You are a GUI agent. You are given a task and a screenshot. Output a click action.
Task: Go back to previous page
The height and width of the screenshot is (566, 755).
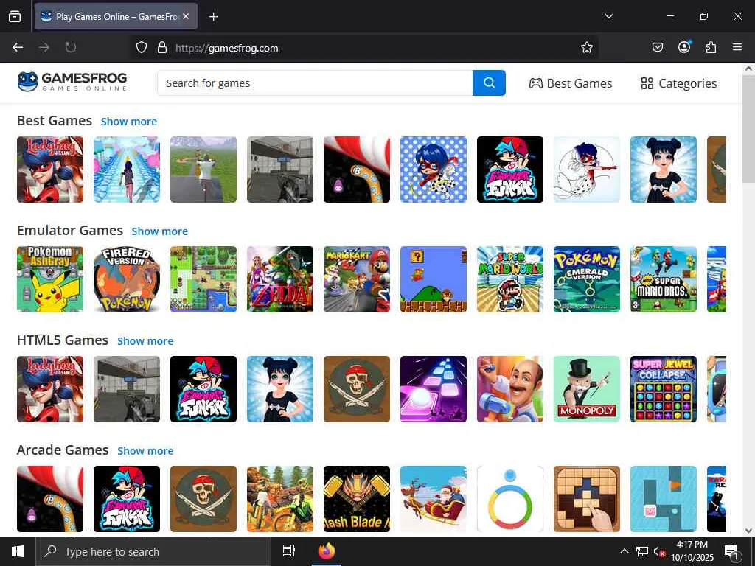coord(18,47)
